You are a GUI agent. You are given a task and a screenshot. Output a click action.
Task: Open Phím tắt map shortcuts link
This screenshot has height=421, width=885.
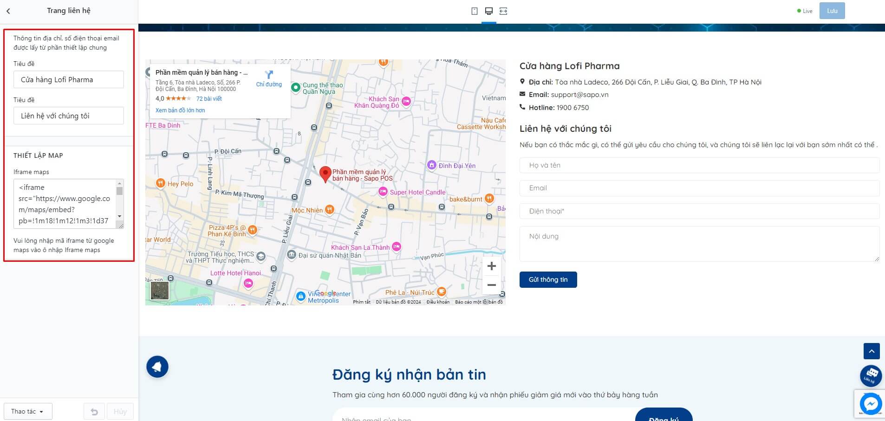coord(362,302)
